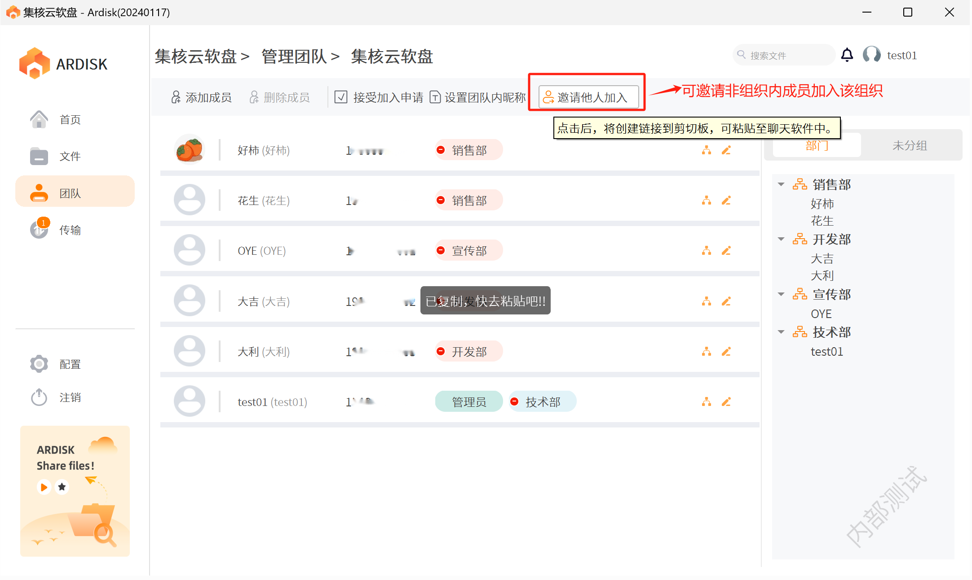Collapse the 开发部 tree node
972x580 pixels.
point(781,239)
